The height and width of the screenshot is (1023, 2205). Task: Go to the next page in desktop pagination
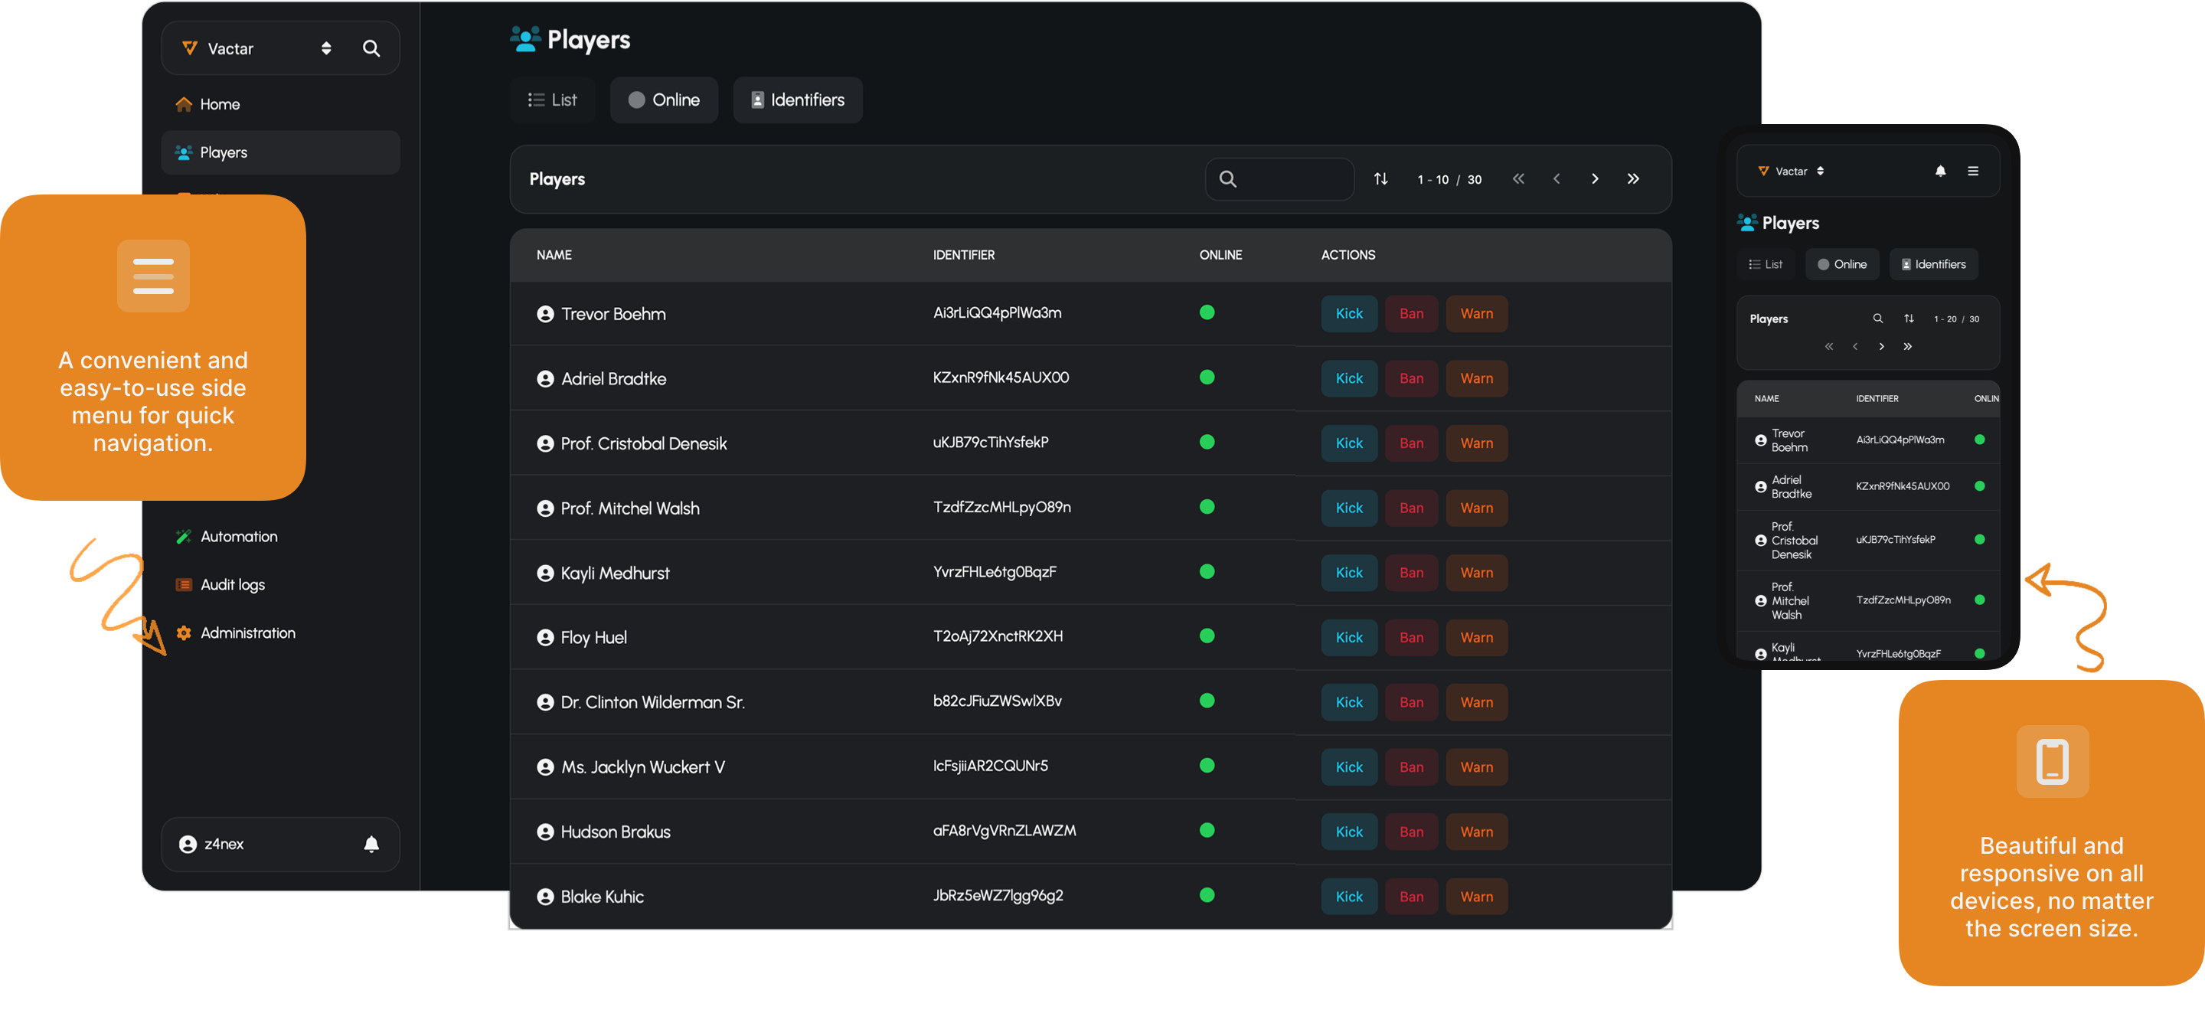pos(1595,179)
